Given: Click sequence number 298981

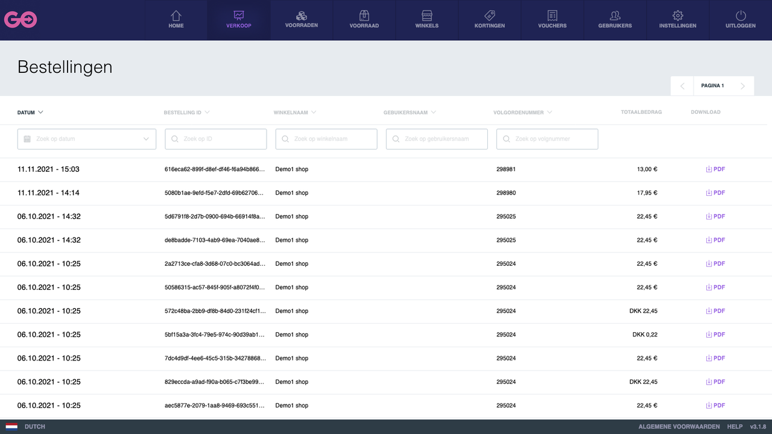Looking at the screenshot, I should click(x=506, y=169).
